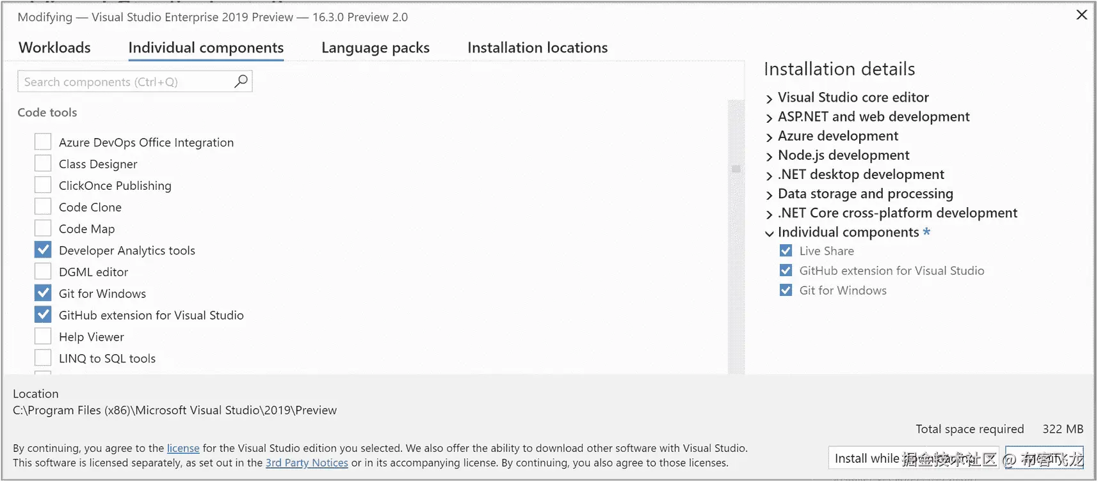
Task: Click the components list scrollbar thumb
Action: pos(736,169)
